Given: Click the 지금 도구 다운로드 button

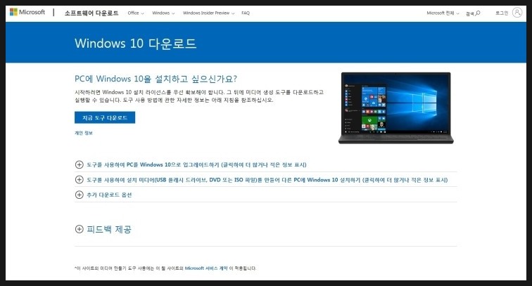Looking at the screenshot, I should pyautogui.click(x=105, y=117).
